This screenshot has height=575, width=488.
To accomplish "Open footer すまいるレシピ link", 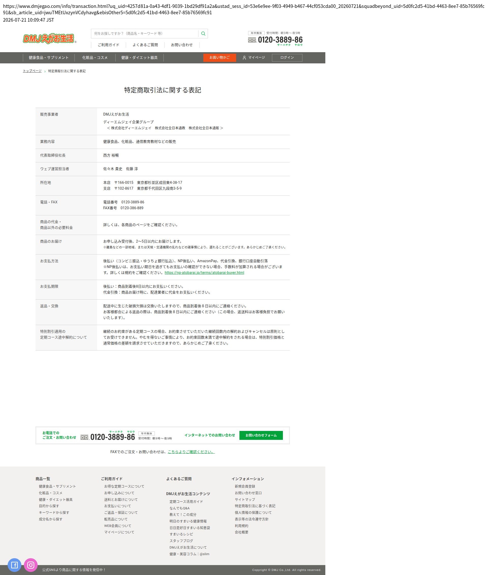I will (x=181, y=534).
